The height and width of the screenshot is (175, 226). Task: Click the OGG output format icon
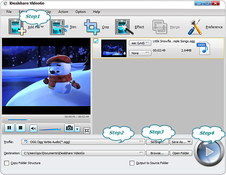click(204, 48)
